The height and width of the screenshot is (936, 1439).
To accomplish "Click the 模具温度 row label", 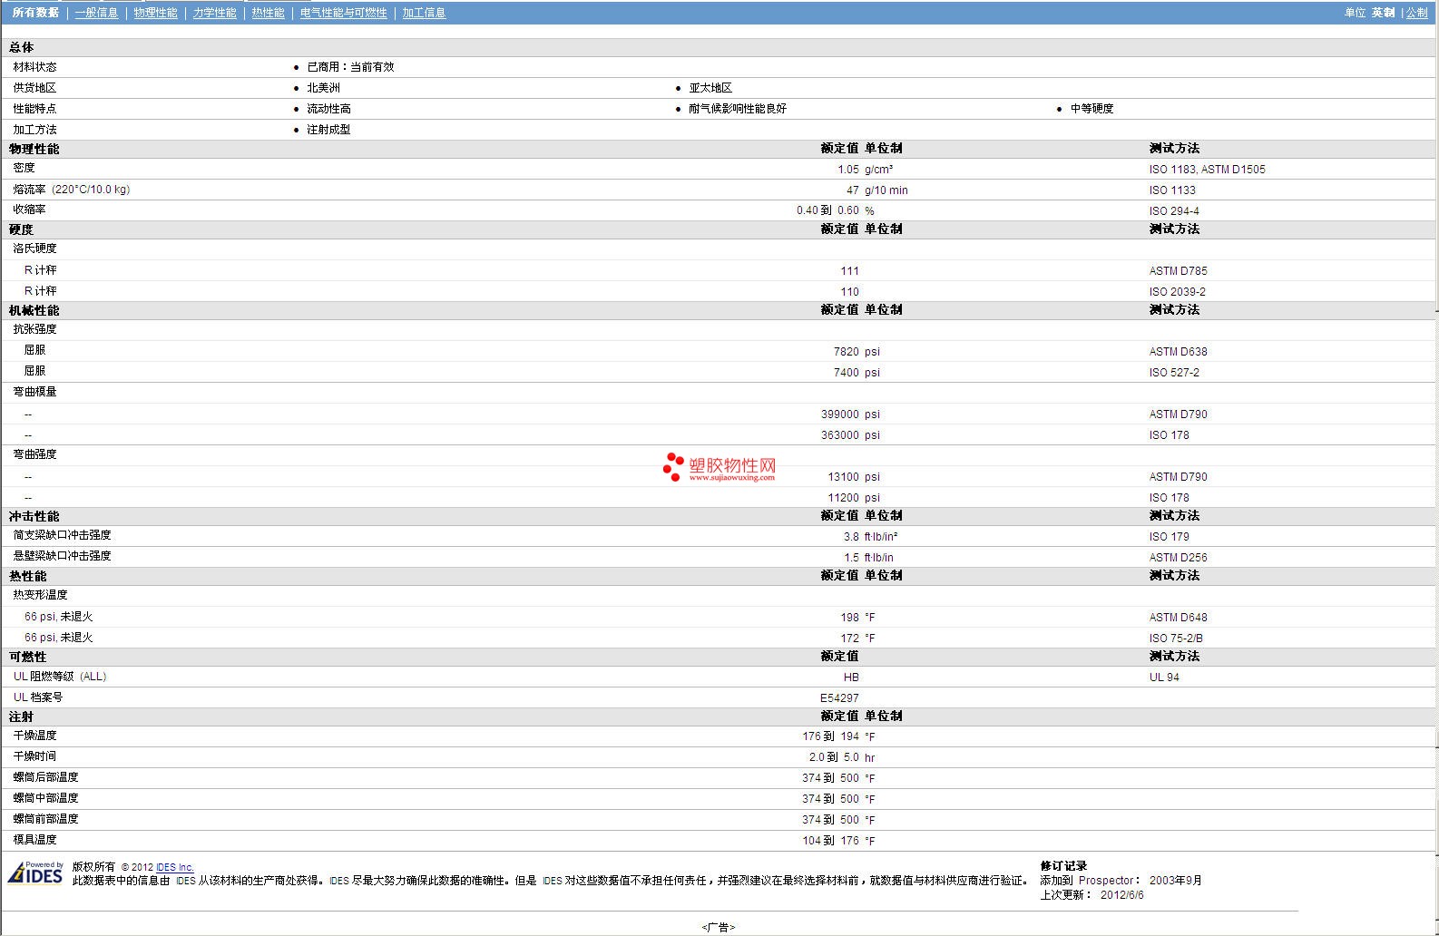I will [34, 840].
